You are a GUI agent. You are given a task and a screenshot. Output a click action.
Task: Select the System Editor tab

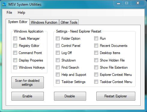pyautogui.click(x=18, y=22)
